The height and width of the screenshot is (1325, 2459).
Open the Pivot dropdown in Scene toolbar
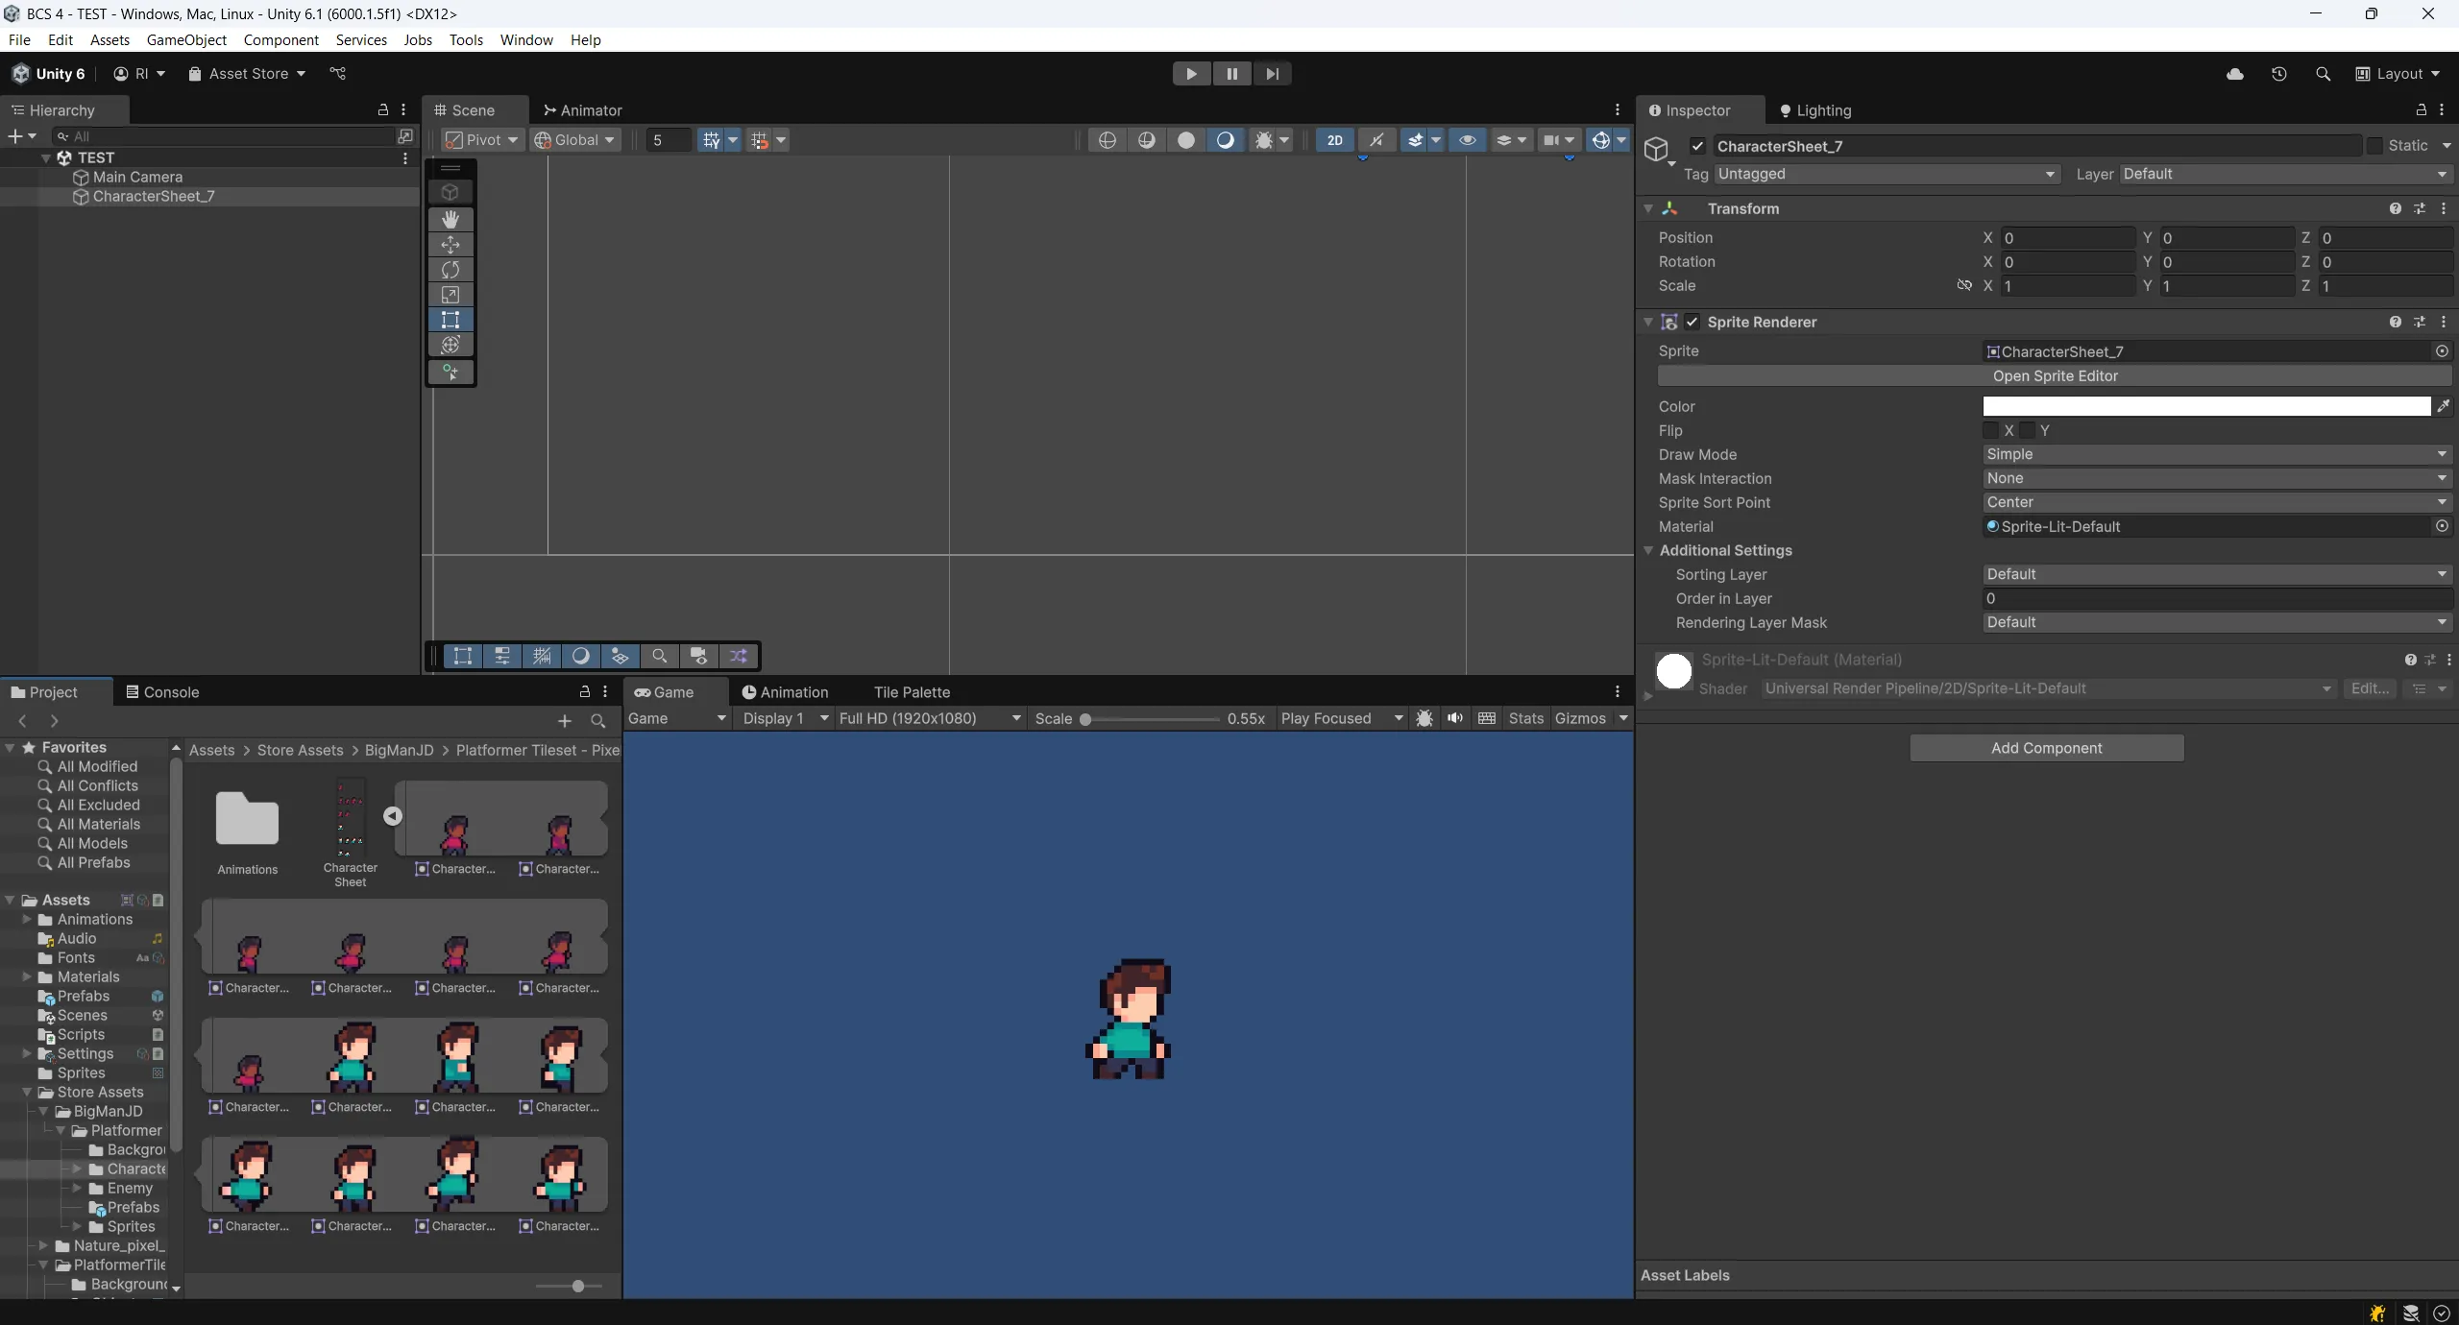tap(483, 140)
